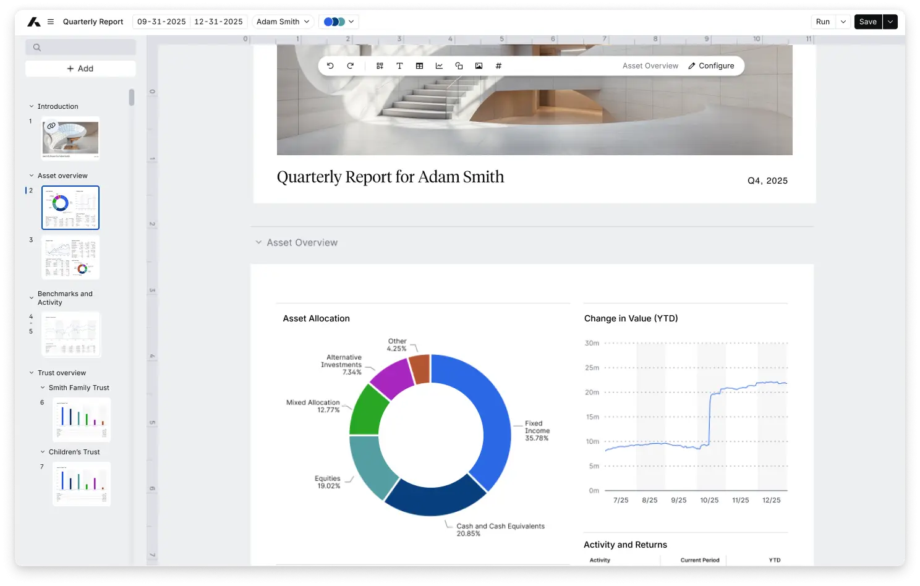
Task: Click the hash number icon in toolbar
Action: [x=498, y=66]
